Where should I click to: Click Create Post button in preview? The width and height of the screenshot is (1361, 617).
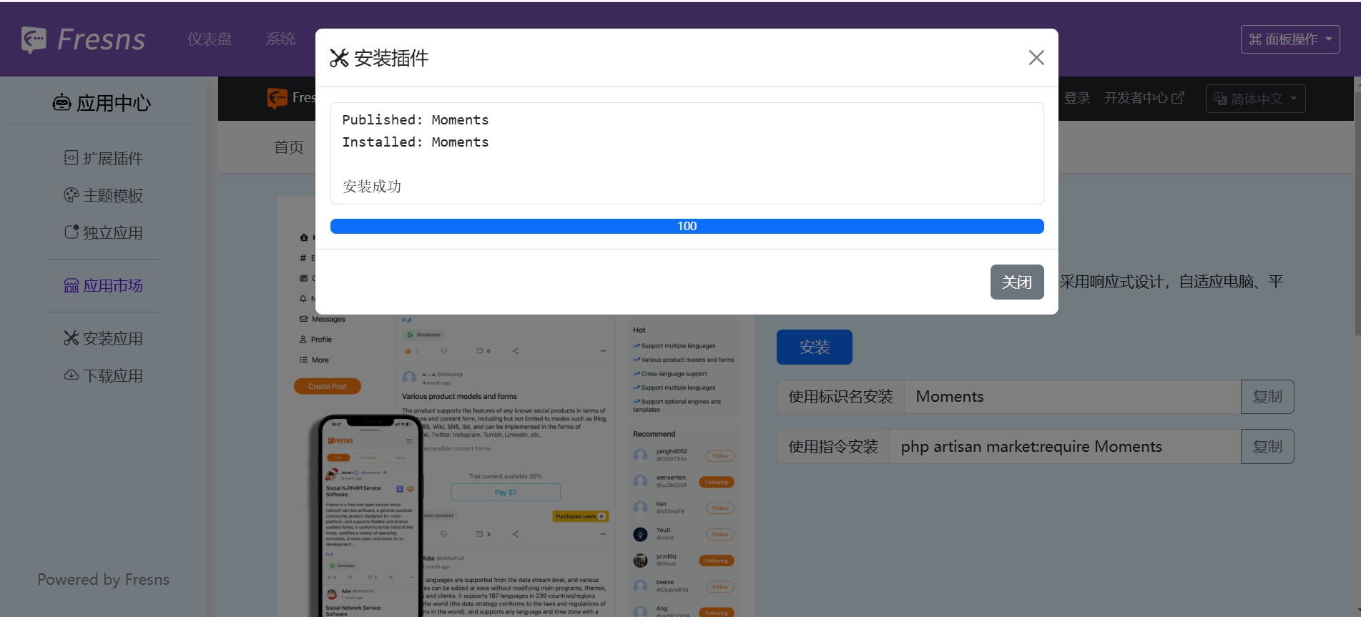tap(328, 386)
